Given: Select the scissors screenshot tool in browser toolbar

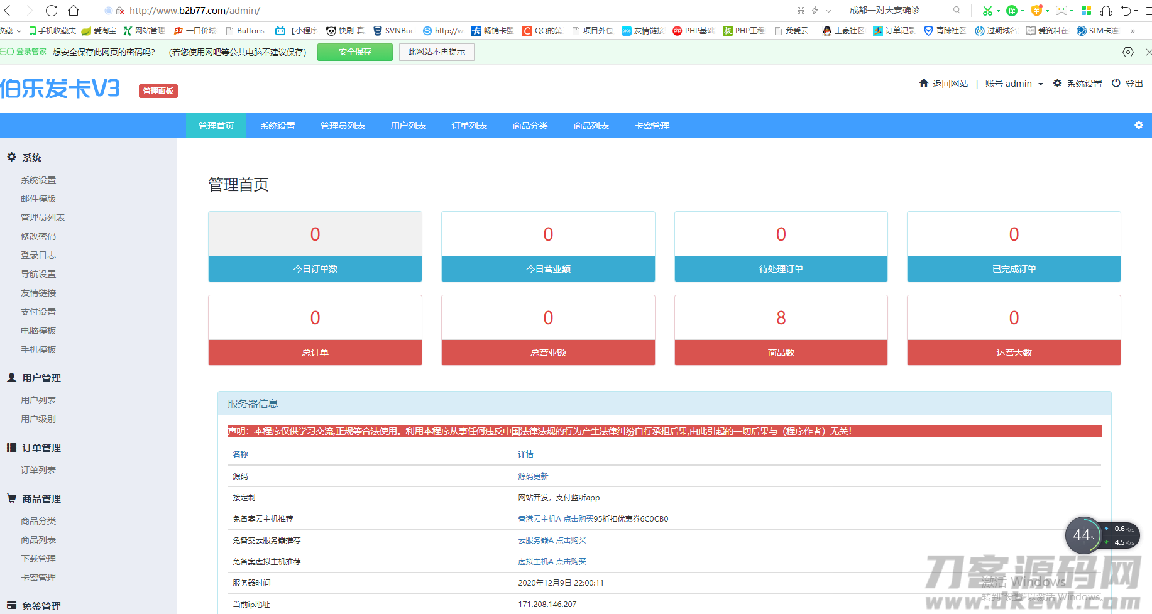Looking at the screenshot, I should pos(988,11).
